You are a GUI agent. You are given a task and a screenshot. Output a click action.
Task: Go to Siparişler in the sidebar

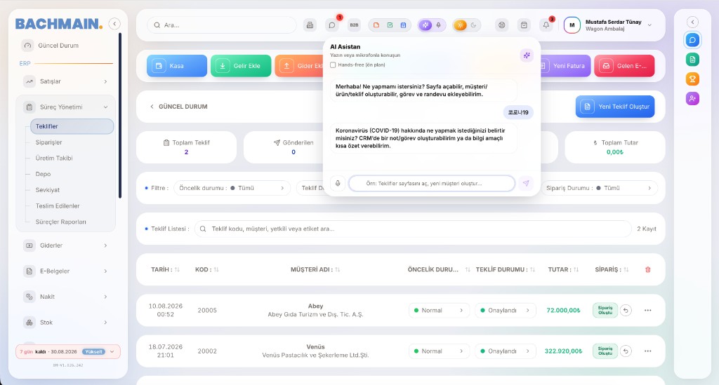point(48,142)
